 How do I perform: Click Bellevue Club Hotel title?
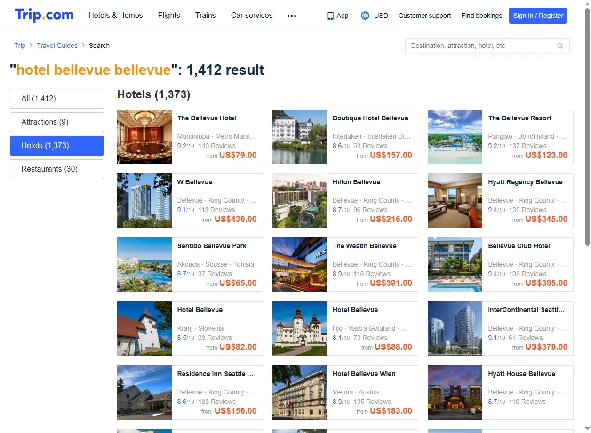(519, 246)
